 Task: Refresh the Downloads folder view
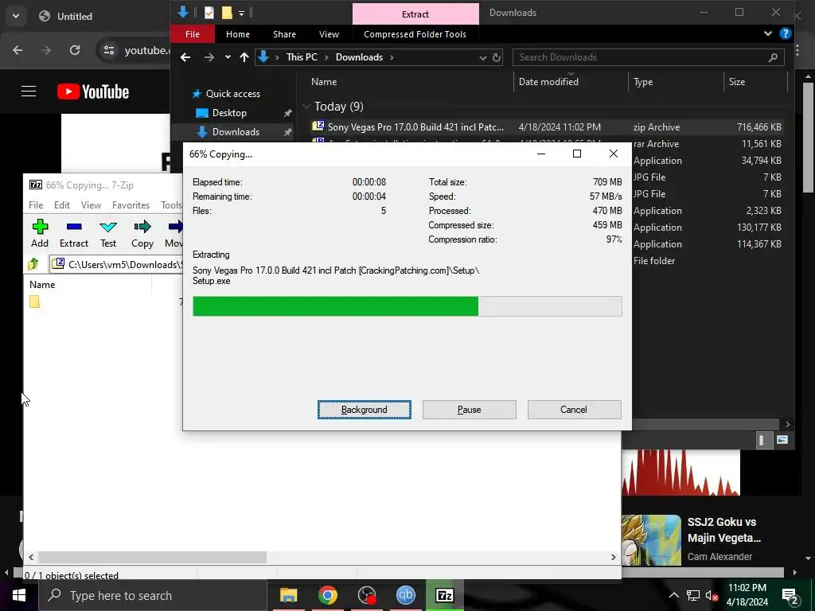pos(497,57)
